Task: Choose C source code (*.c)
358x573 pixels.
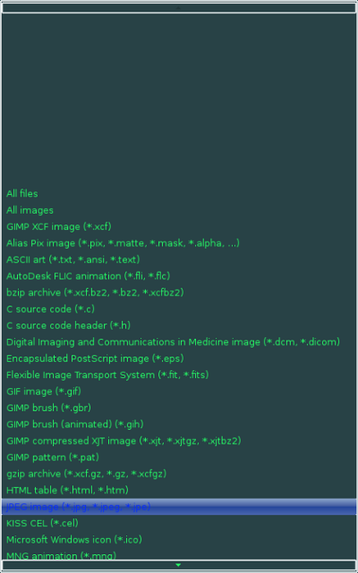Action: pos(179,308)
